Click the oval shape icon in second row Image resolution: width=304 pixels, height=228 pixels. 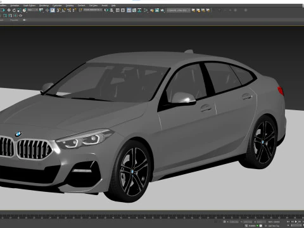[20, 16]
